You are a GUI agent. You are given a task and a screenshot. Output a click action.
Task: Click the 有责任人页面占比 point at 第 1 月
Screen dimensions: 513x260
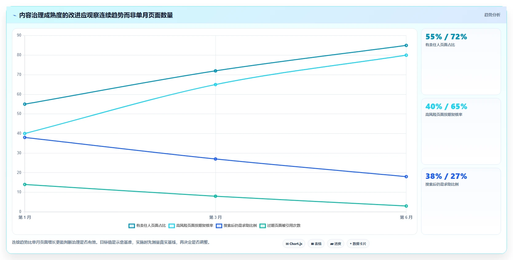click(x=25, y=104)
